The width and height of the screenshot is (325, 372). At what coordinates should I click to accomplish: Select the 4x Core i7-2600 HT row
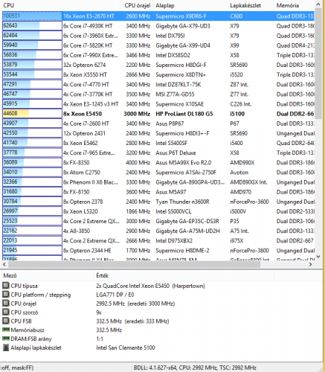(158, 124)
